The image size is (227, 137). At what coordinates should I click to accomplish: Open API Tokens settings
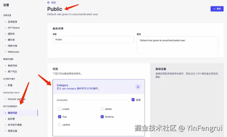tap(14, 28)
